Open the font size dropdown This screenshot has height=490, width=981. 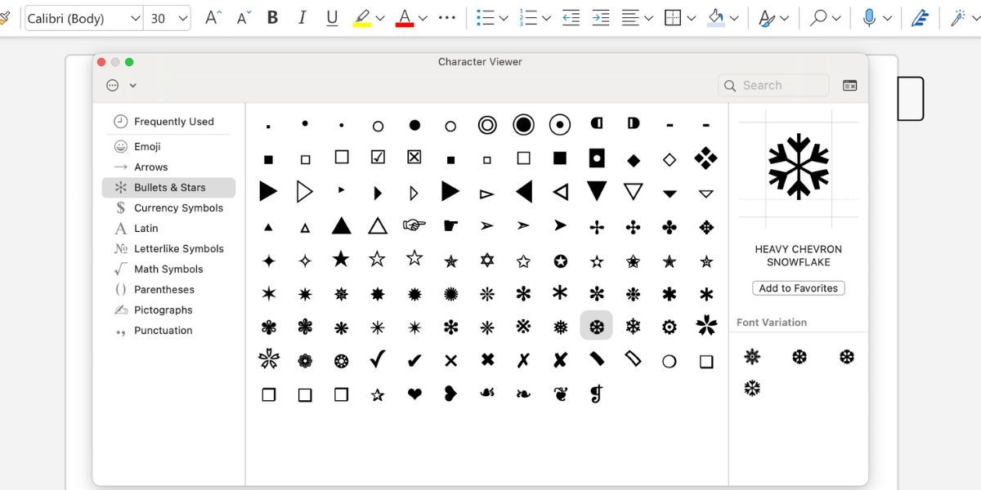(184, 18)
